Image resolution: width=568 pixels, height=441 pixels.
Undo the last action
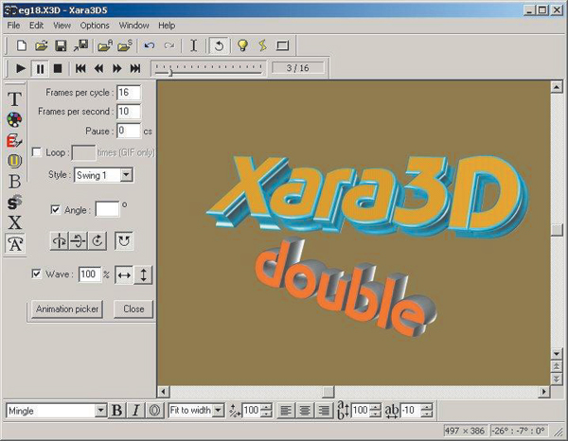(150, 45)
